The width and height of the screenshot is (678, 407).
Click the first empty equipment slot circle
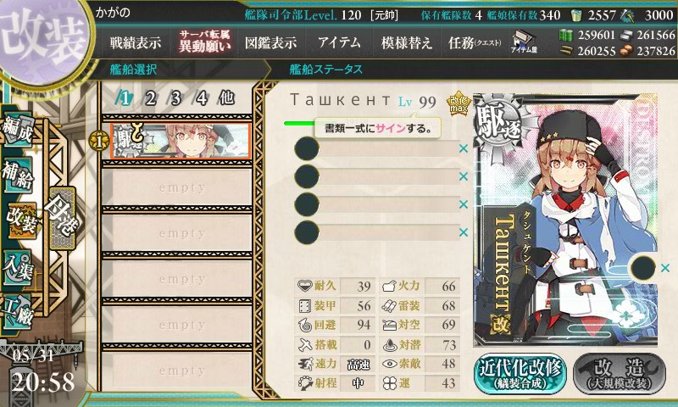307,148
